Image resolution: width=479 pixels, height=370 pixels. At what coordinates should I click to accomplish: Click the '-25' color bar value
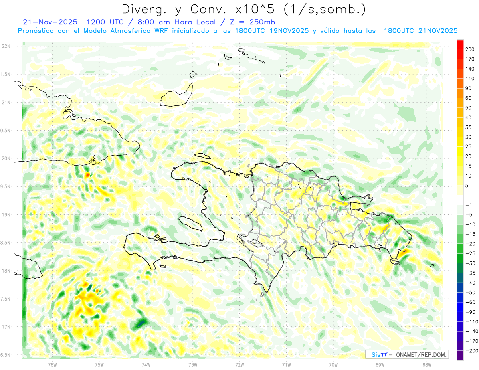click(x=470, y=253)
